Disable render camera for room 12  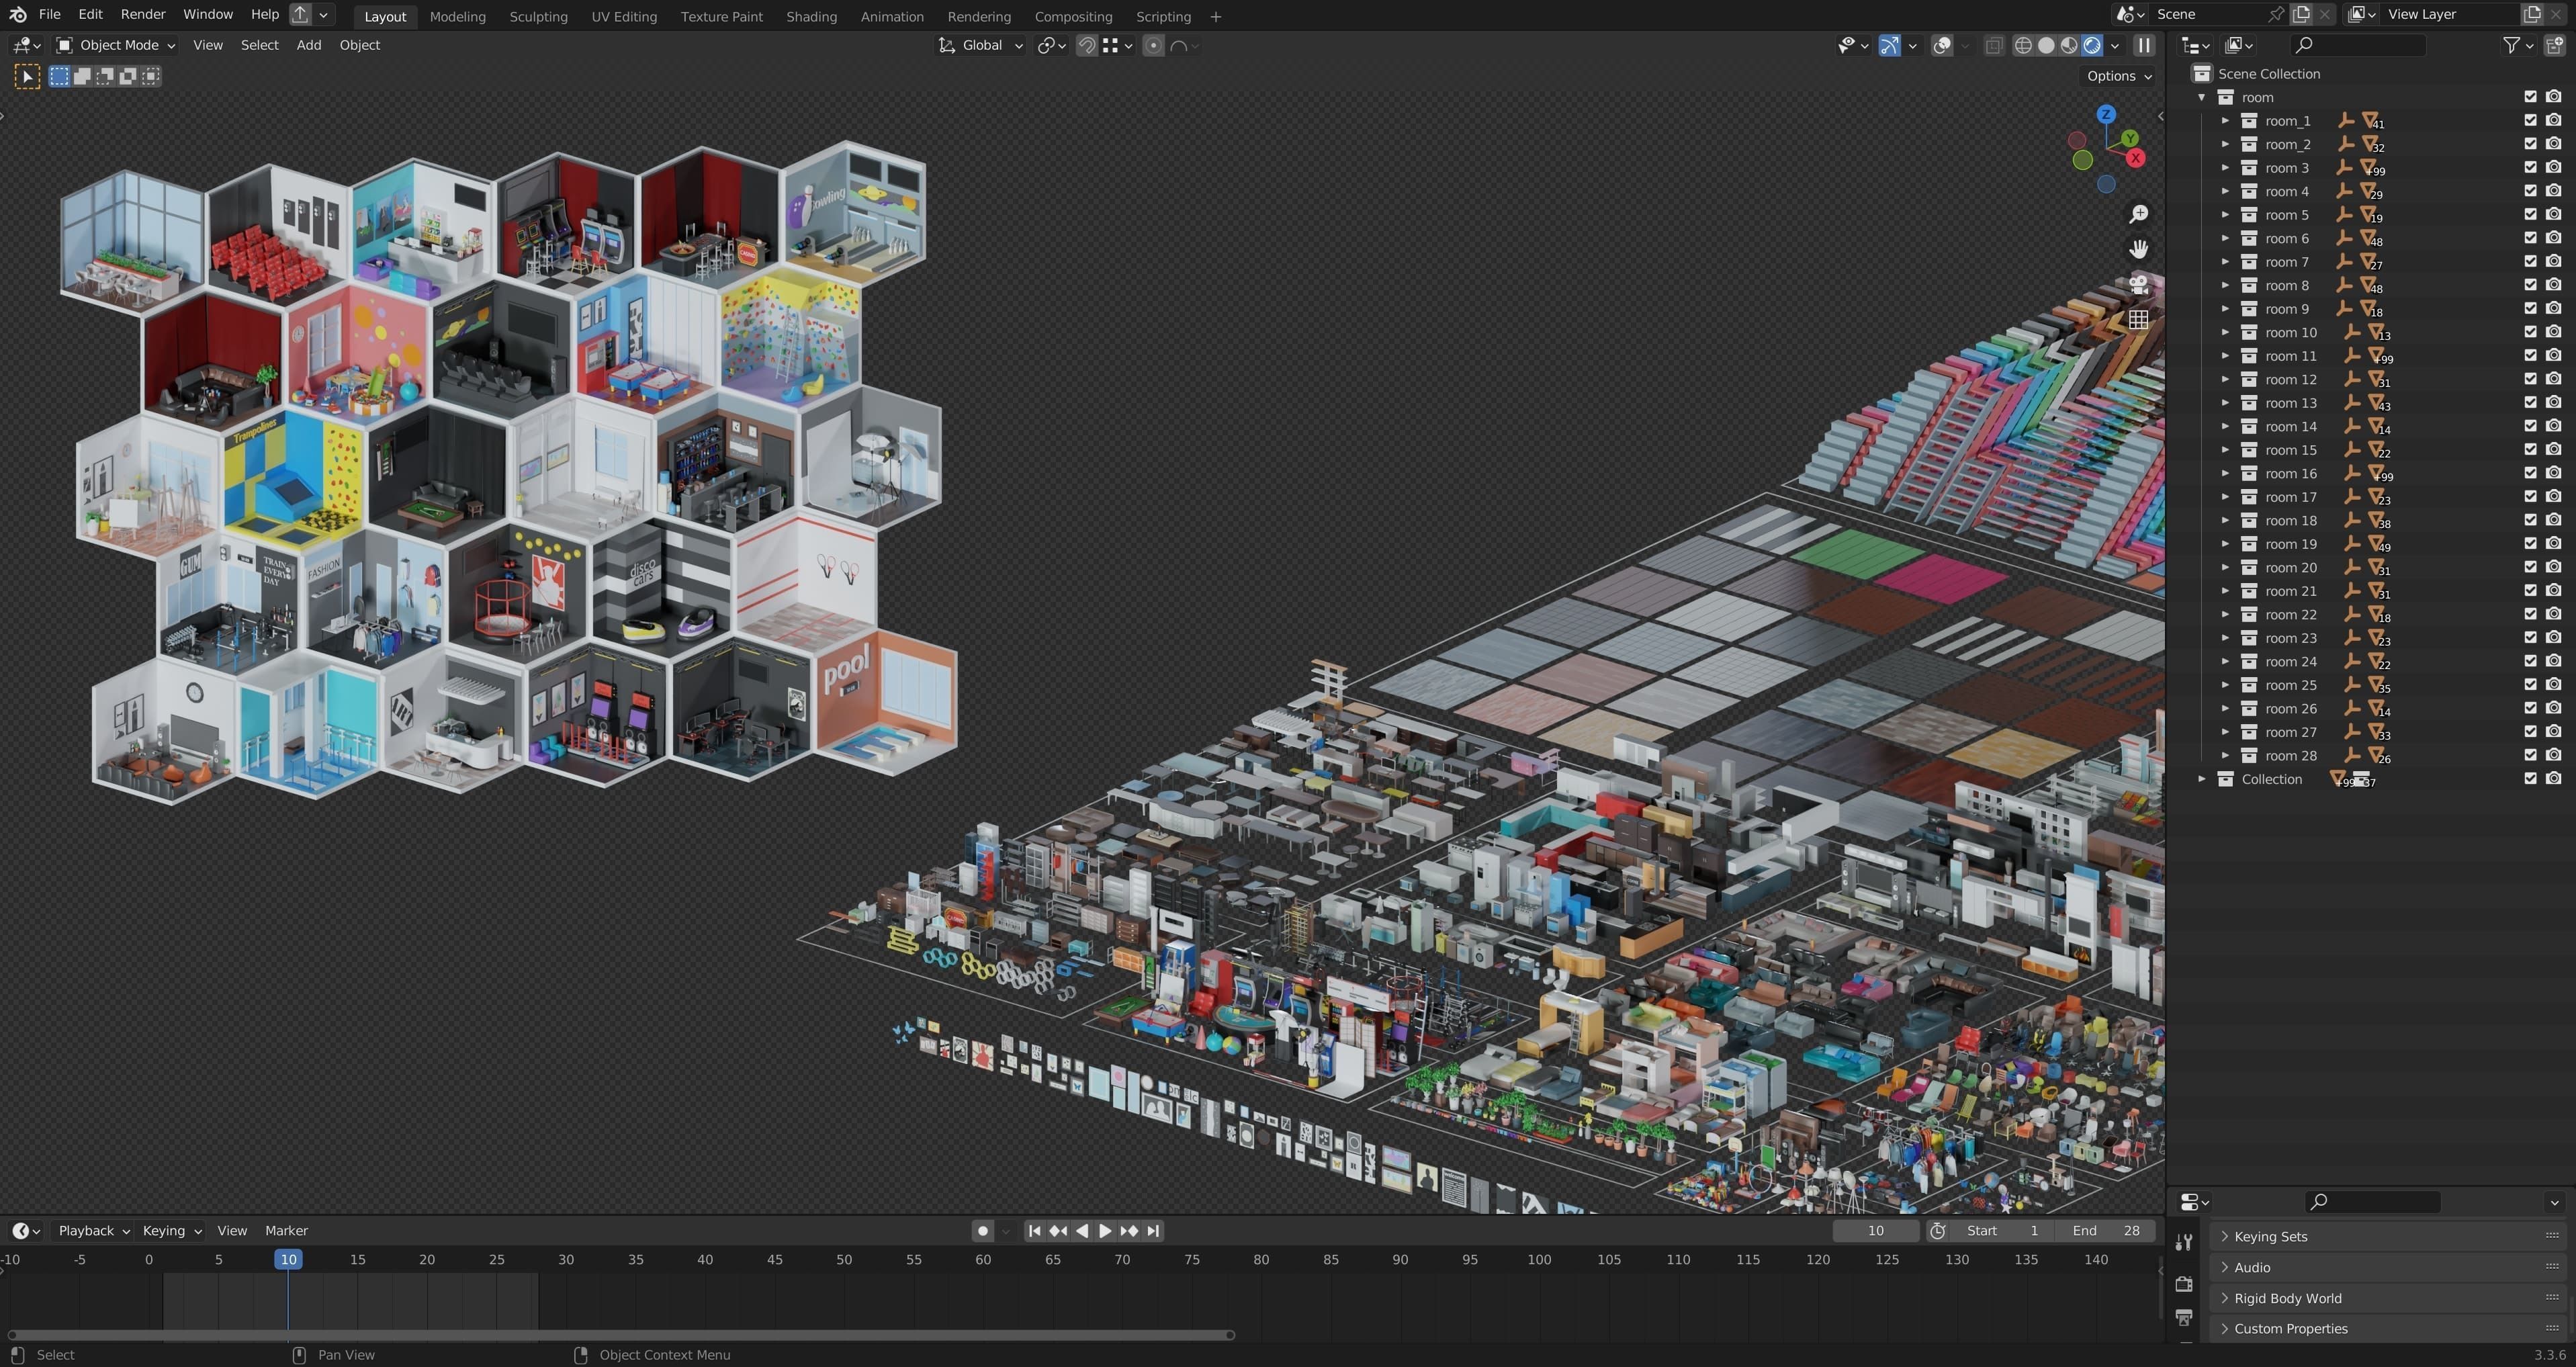point(2553,379)
